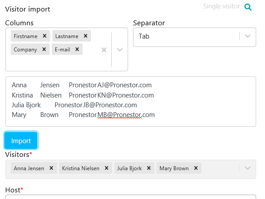Open the Separator dropdown
Viewport: 265px width, 199px height.
[247, 36]
